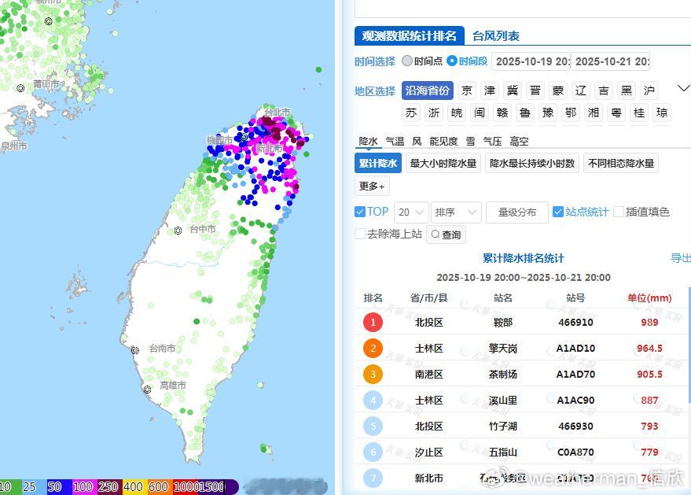
Task: Open the 排序 dropdown
Action: pos(456,212)
